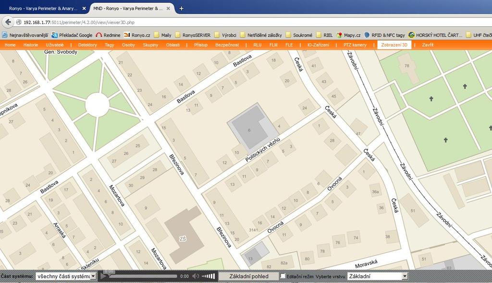
Task: Open the Soukromé bookmarks folder
Action: (x=299, y=35)
